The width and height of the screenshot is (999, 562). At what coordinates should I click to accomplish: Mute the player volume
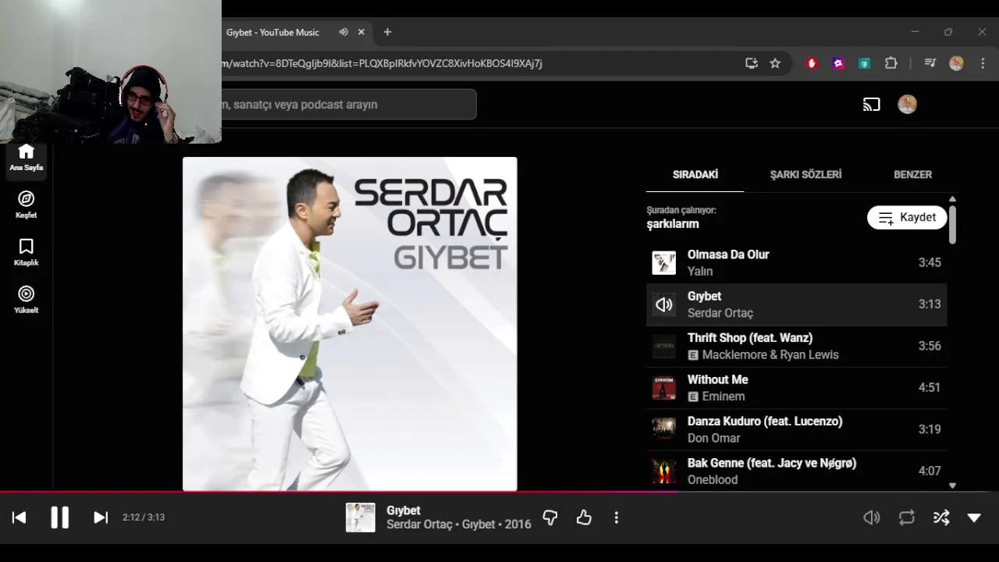[x=872, y=518]
